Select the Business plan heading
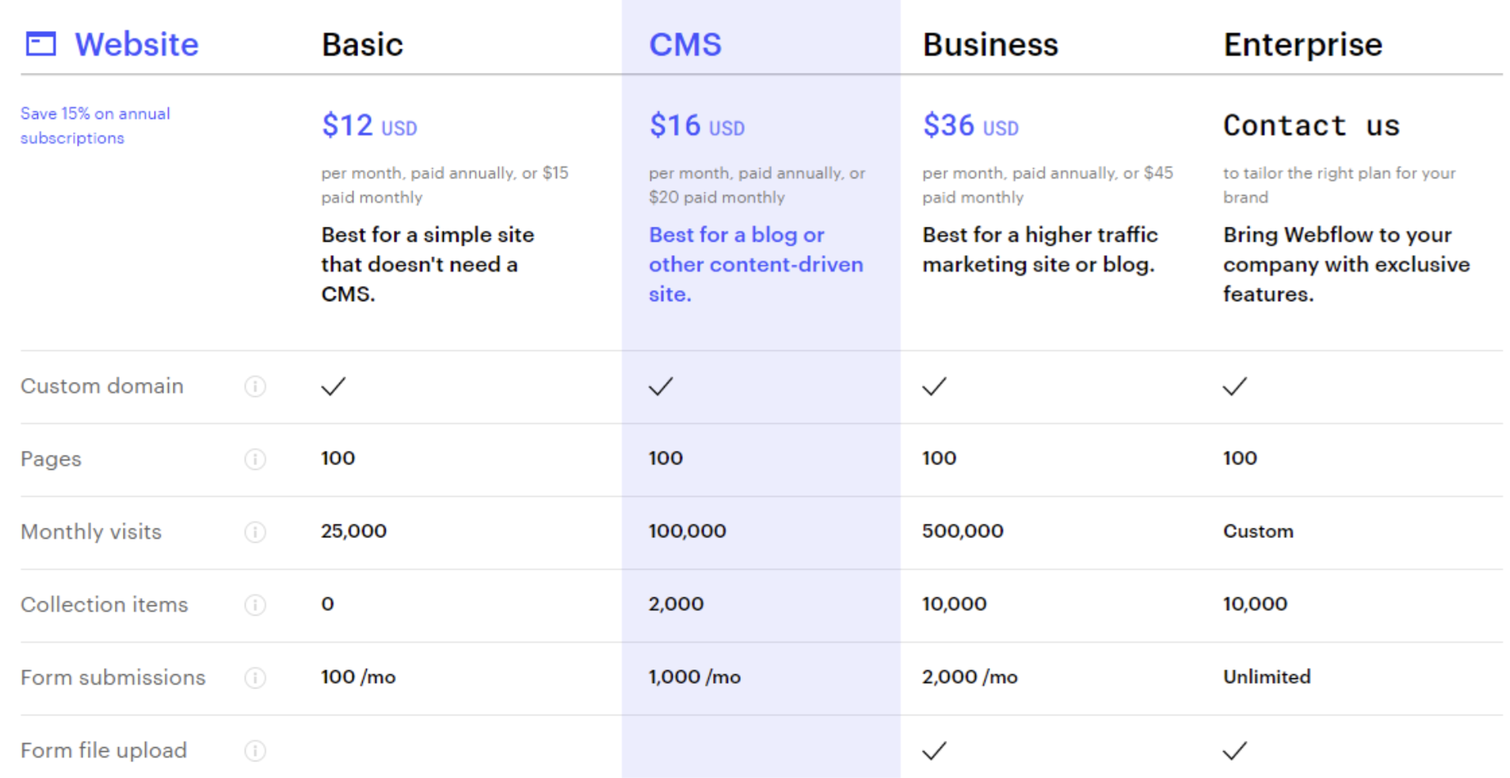 [x=990, y=45]
